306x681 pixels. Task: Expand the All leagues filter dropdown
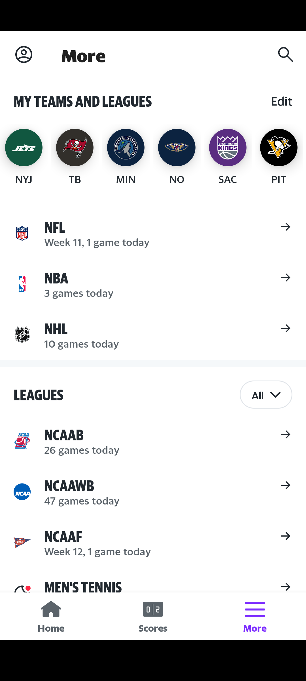click(266, 395)
